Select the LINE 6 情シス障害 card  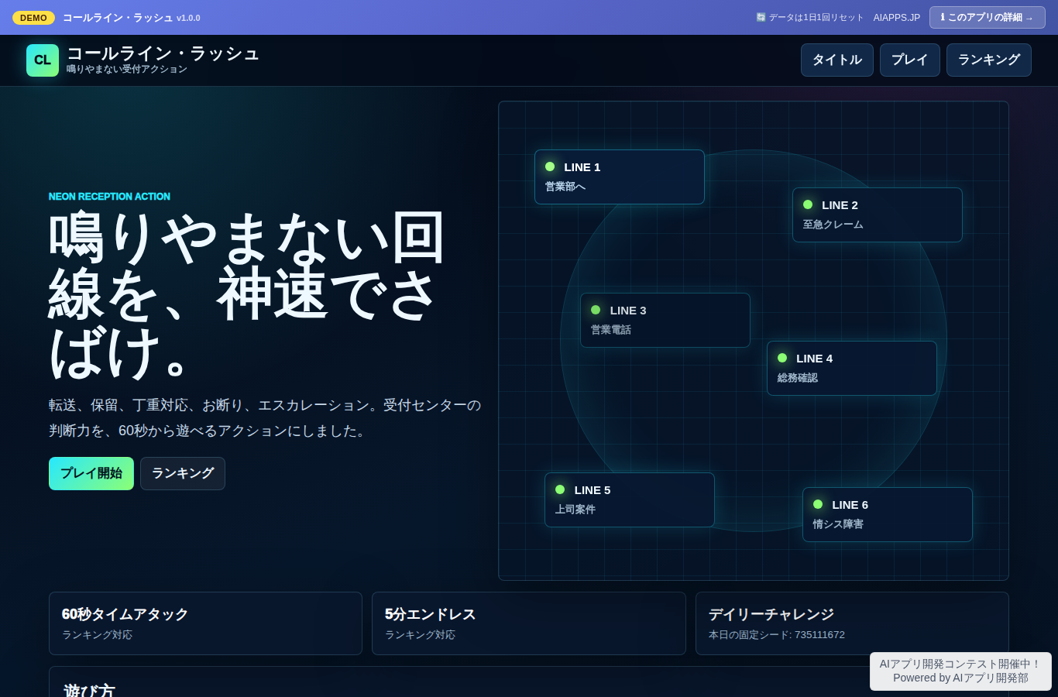(888, 514)
